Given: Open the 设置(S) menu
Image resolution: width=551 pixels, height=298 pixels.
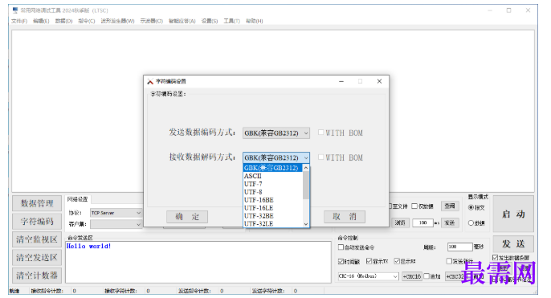Looking at the screenshot, I should pyautogui.click(x=210, y=21).
